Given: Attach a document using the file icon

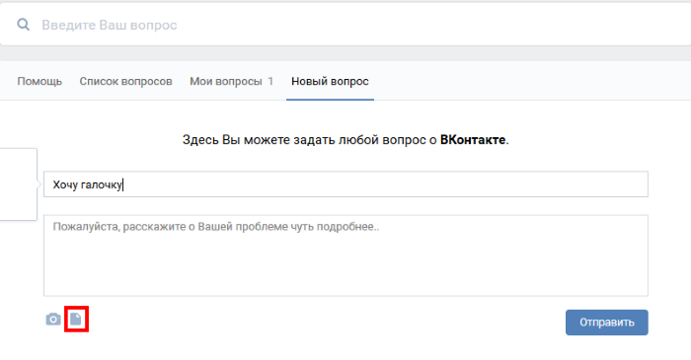Looking at the screenshot, I should 76,319.
